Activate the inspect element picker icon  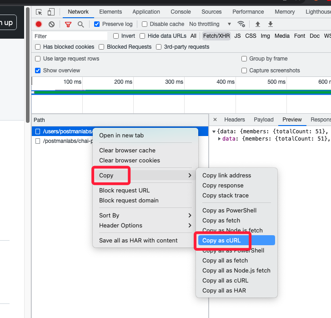click(39, 12)
